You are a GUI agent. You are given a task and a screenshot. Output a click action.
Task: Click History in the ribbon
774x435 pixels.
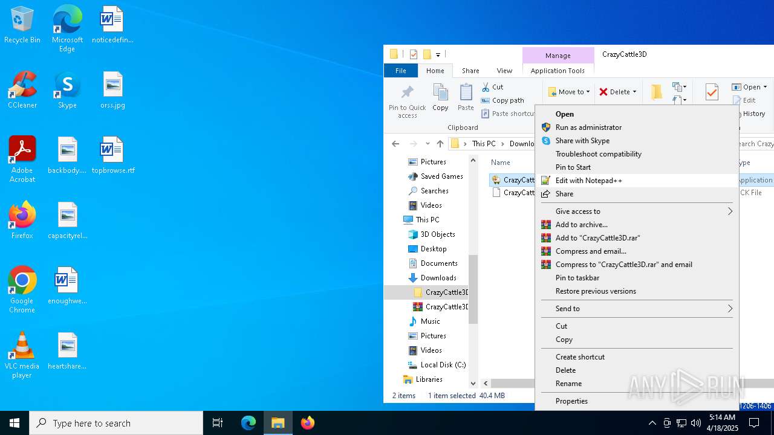(x=749, y=114)
